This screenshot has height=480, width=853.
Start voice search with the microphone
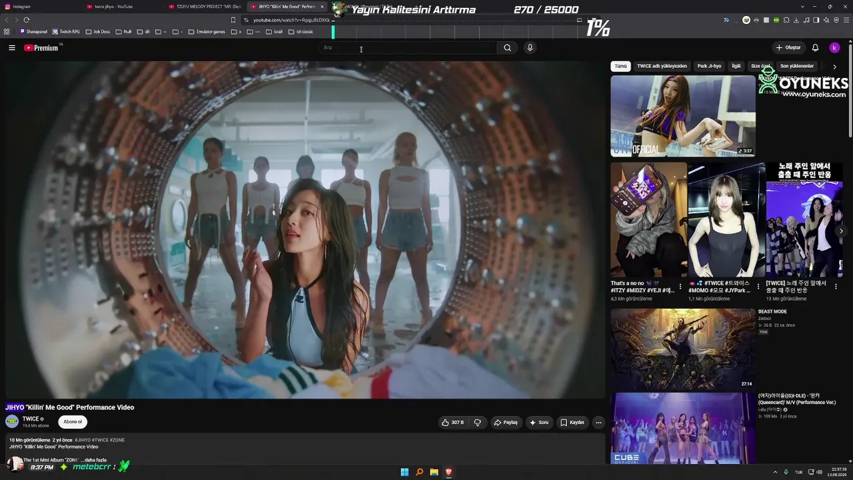pyautogui.click(x=530, y=48)
